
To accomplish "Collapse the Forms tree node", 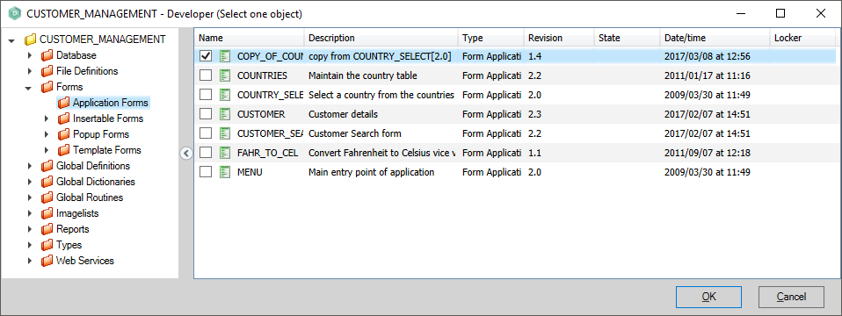I will point(29,88).
